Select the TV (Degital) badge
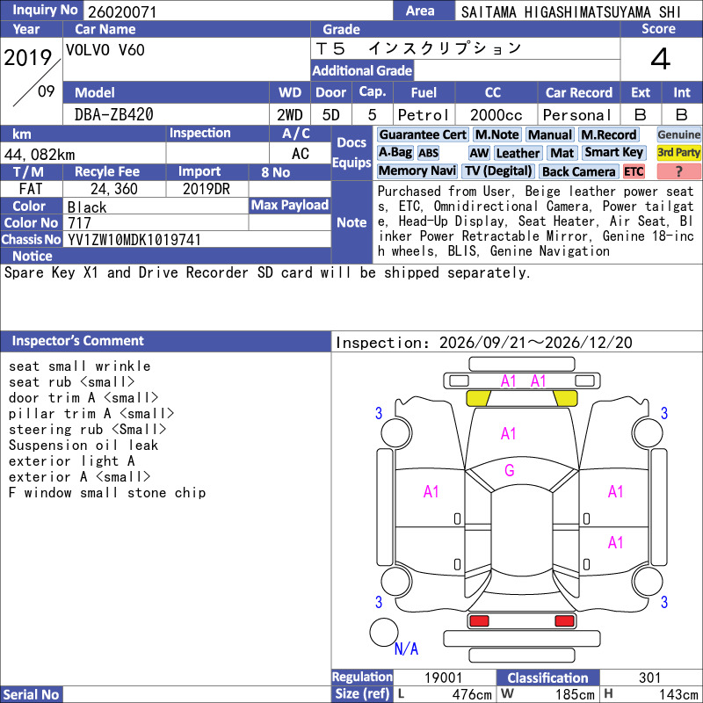This screenshot has width=703, height=703. tap(498, 171)
